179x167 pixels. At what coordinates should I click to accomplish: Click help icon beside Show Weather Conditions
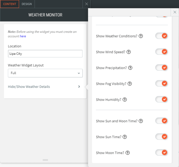click(x=141, y=36)
